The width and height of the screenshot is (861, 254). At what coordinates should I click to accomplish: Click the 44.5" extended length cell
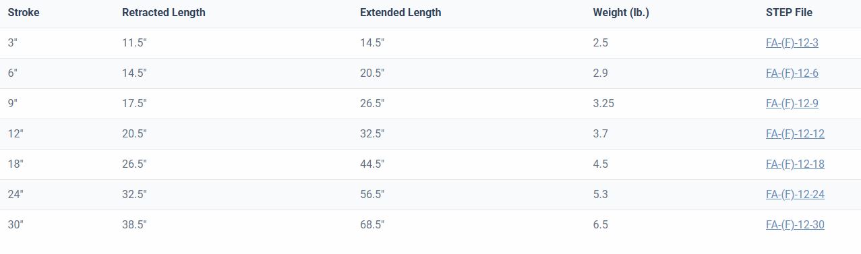coord(372,164)
